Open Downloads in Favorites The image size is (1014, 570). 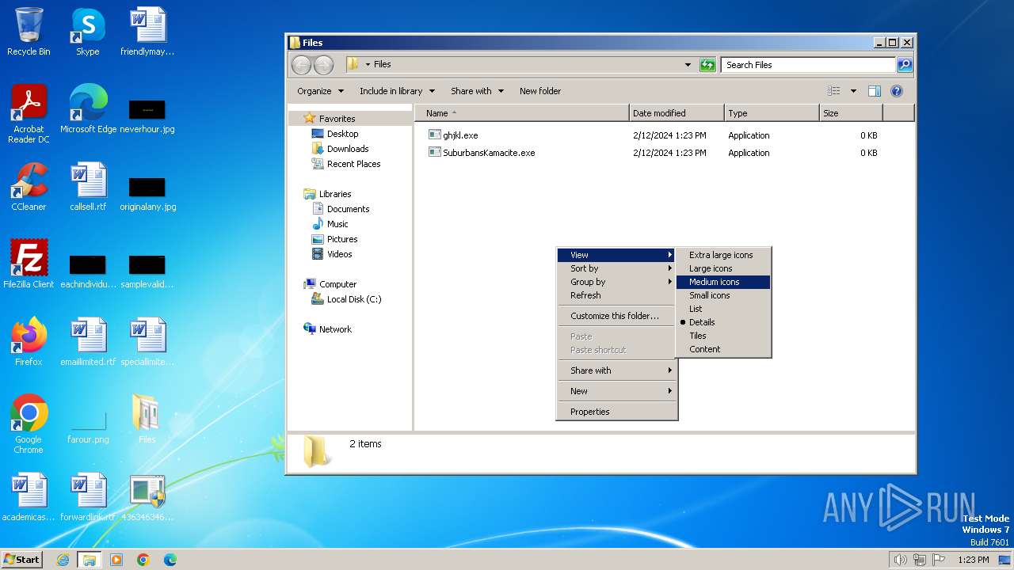pos(340,149)
